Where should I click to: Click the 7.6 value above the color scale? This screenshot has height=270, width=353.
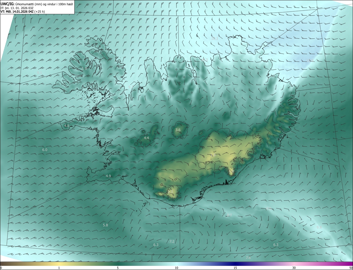click(x=248, y=258)
